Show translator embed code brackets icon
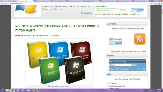This screenshot has height=92, width=163. click(x=139, y=69)
